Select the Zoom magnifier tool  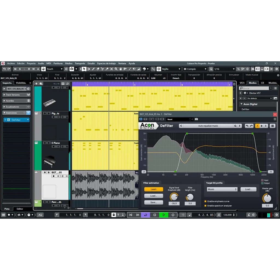(116, 69)
